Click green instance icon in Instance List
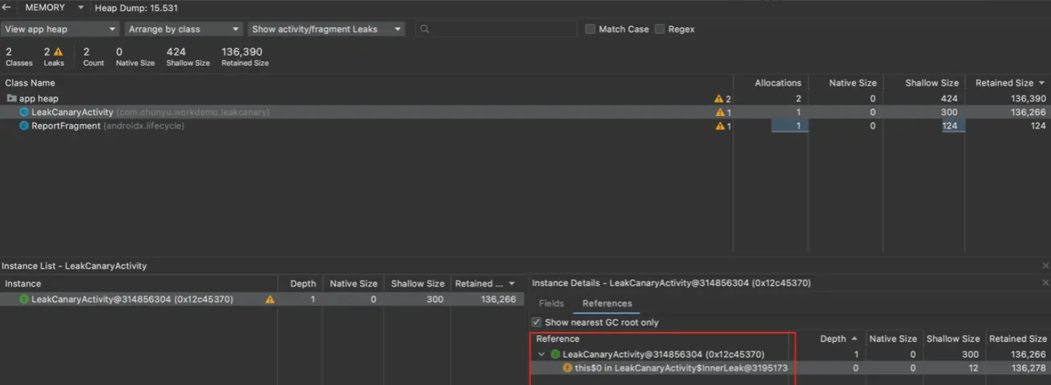 point(24,299)
